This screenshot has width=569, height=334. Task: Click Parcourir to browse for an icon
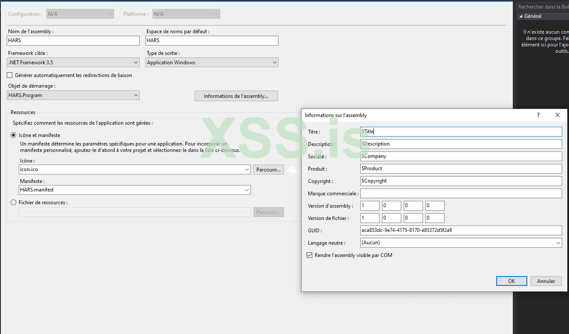coord(268,169)
